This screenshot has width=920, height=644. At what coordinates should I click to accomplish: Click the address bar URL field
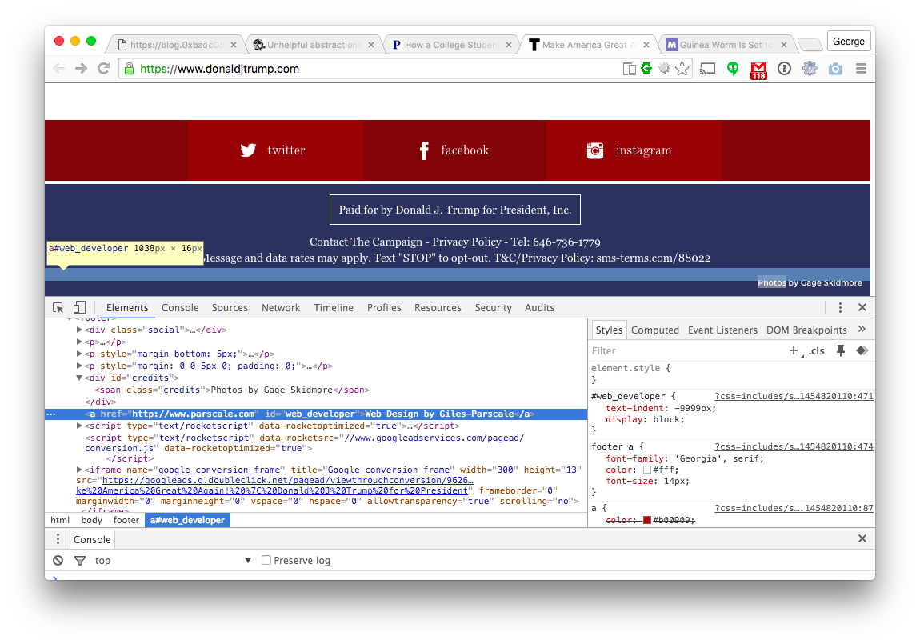375,69
